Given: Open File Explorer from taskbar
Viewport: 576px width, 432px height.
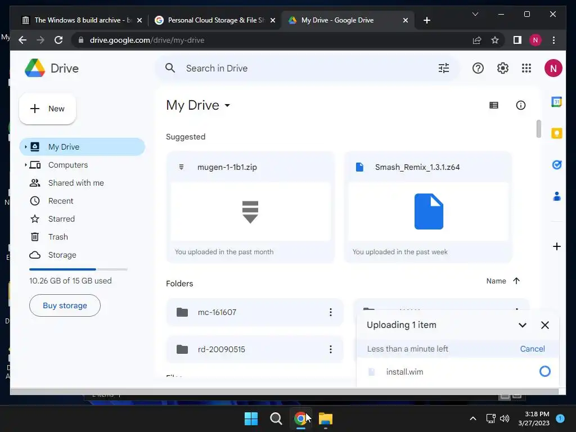Looking at the screenshot, I should (326, 418).
